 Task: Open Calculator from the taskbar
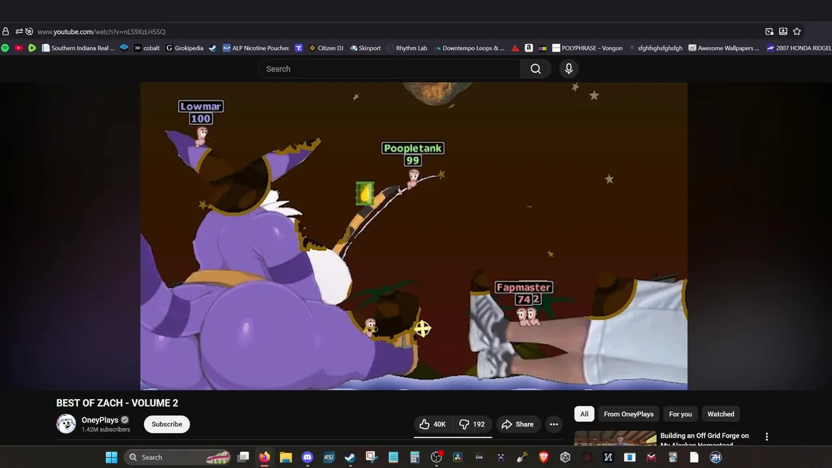415,458
